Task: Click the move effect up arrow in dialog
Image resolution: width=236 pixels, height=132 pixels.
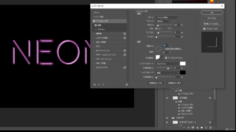Action: 99,85
